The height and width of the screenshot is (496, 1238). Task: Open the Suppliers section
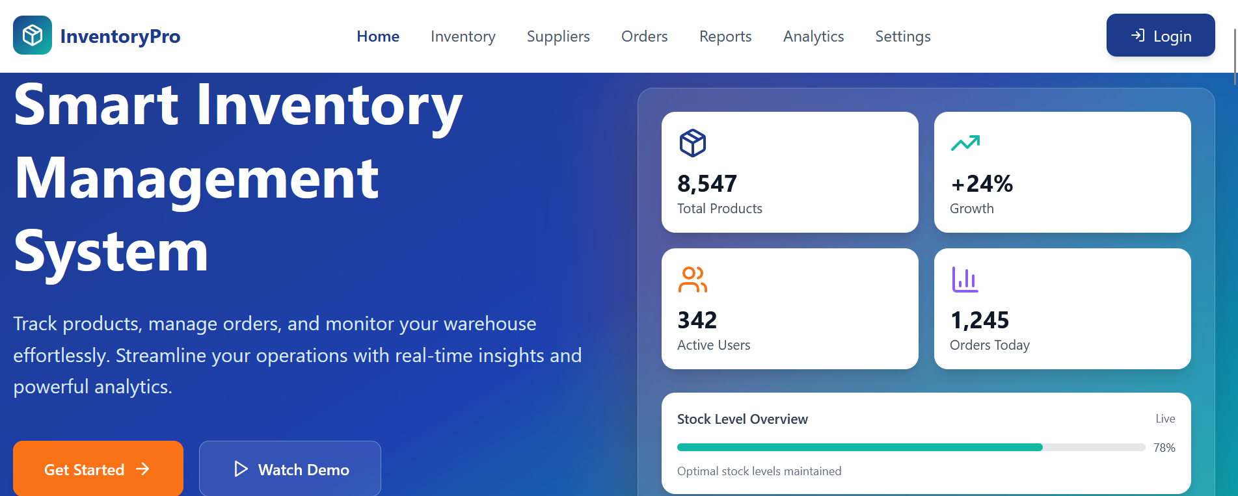click(x=558, y=36)
